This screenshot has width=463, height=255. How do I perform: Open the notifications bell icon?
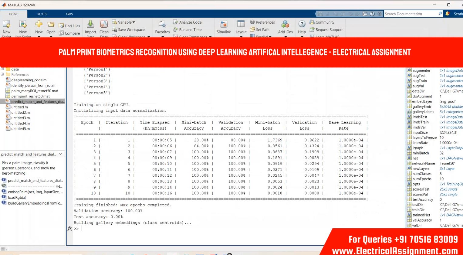pyautogui.click(x=448, y=14)
